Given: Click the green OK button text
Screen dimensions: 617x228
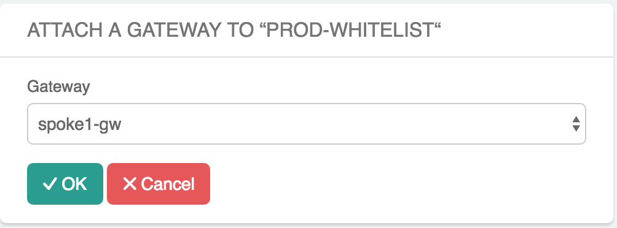Looking at the screenshot, I should [x=74, y=184].
